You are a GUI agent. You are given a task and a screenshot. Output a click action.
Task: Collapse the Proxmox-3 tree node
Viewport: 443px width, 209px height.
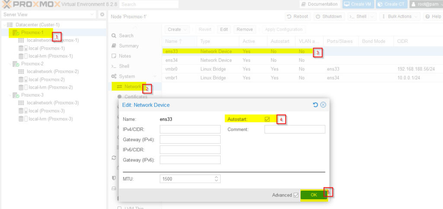10,95
